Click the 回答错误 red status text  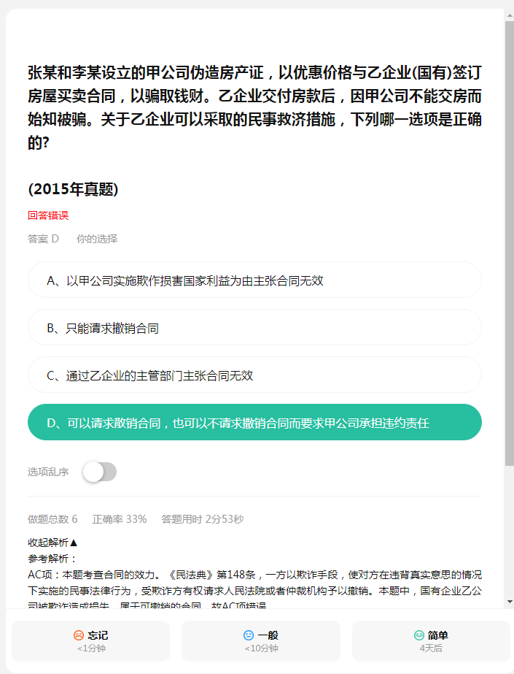pyautogui.click(x=48, y=215)
